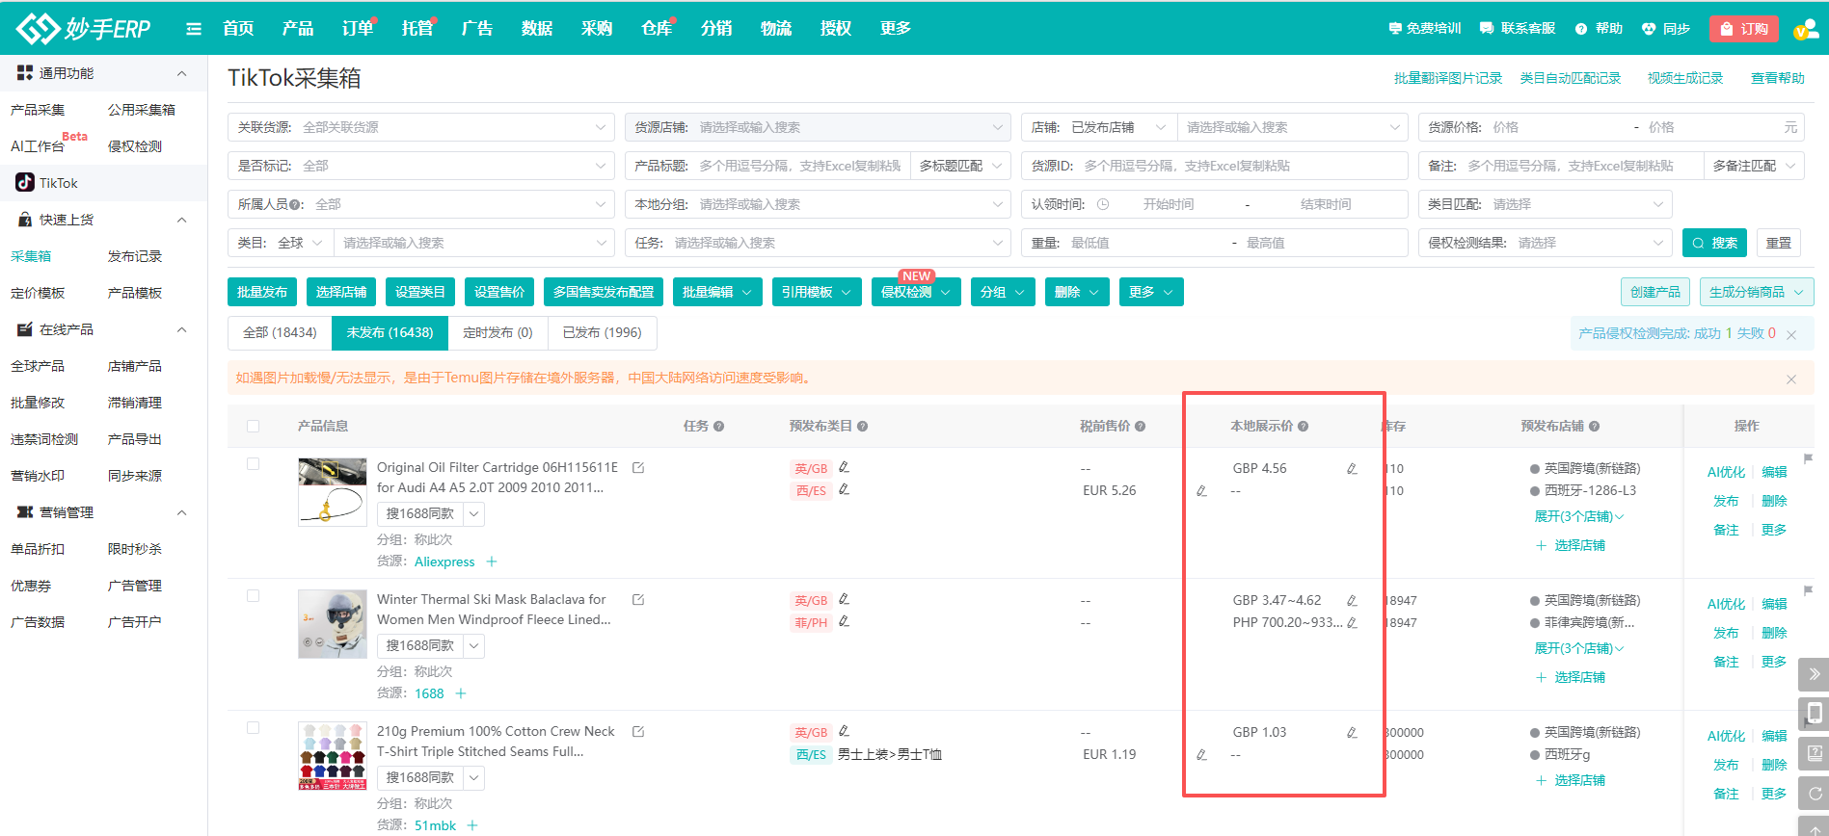Click the 批量发布 button
The width and height of the screenshot is (1829, 836).
point(262,292)
